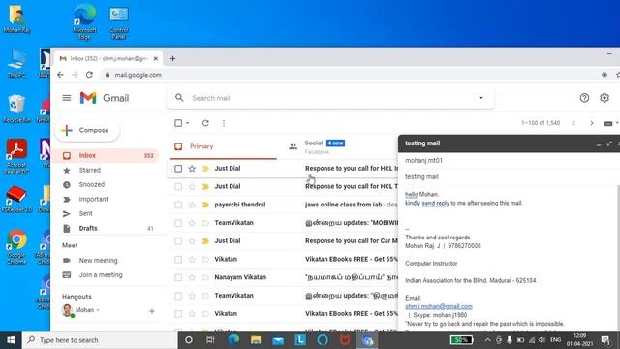The image size is (620, 349).
Task: Click the search magnifier icon
Action: tap(179, 97)
